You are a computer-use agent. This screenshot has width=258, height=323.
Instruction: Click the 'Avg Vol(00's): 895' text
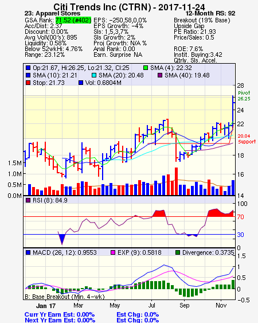tap(51, 37)
